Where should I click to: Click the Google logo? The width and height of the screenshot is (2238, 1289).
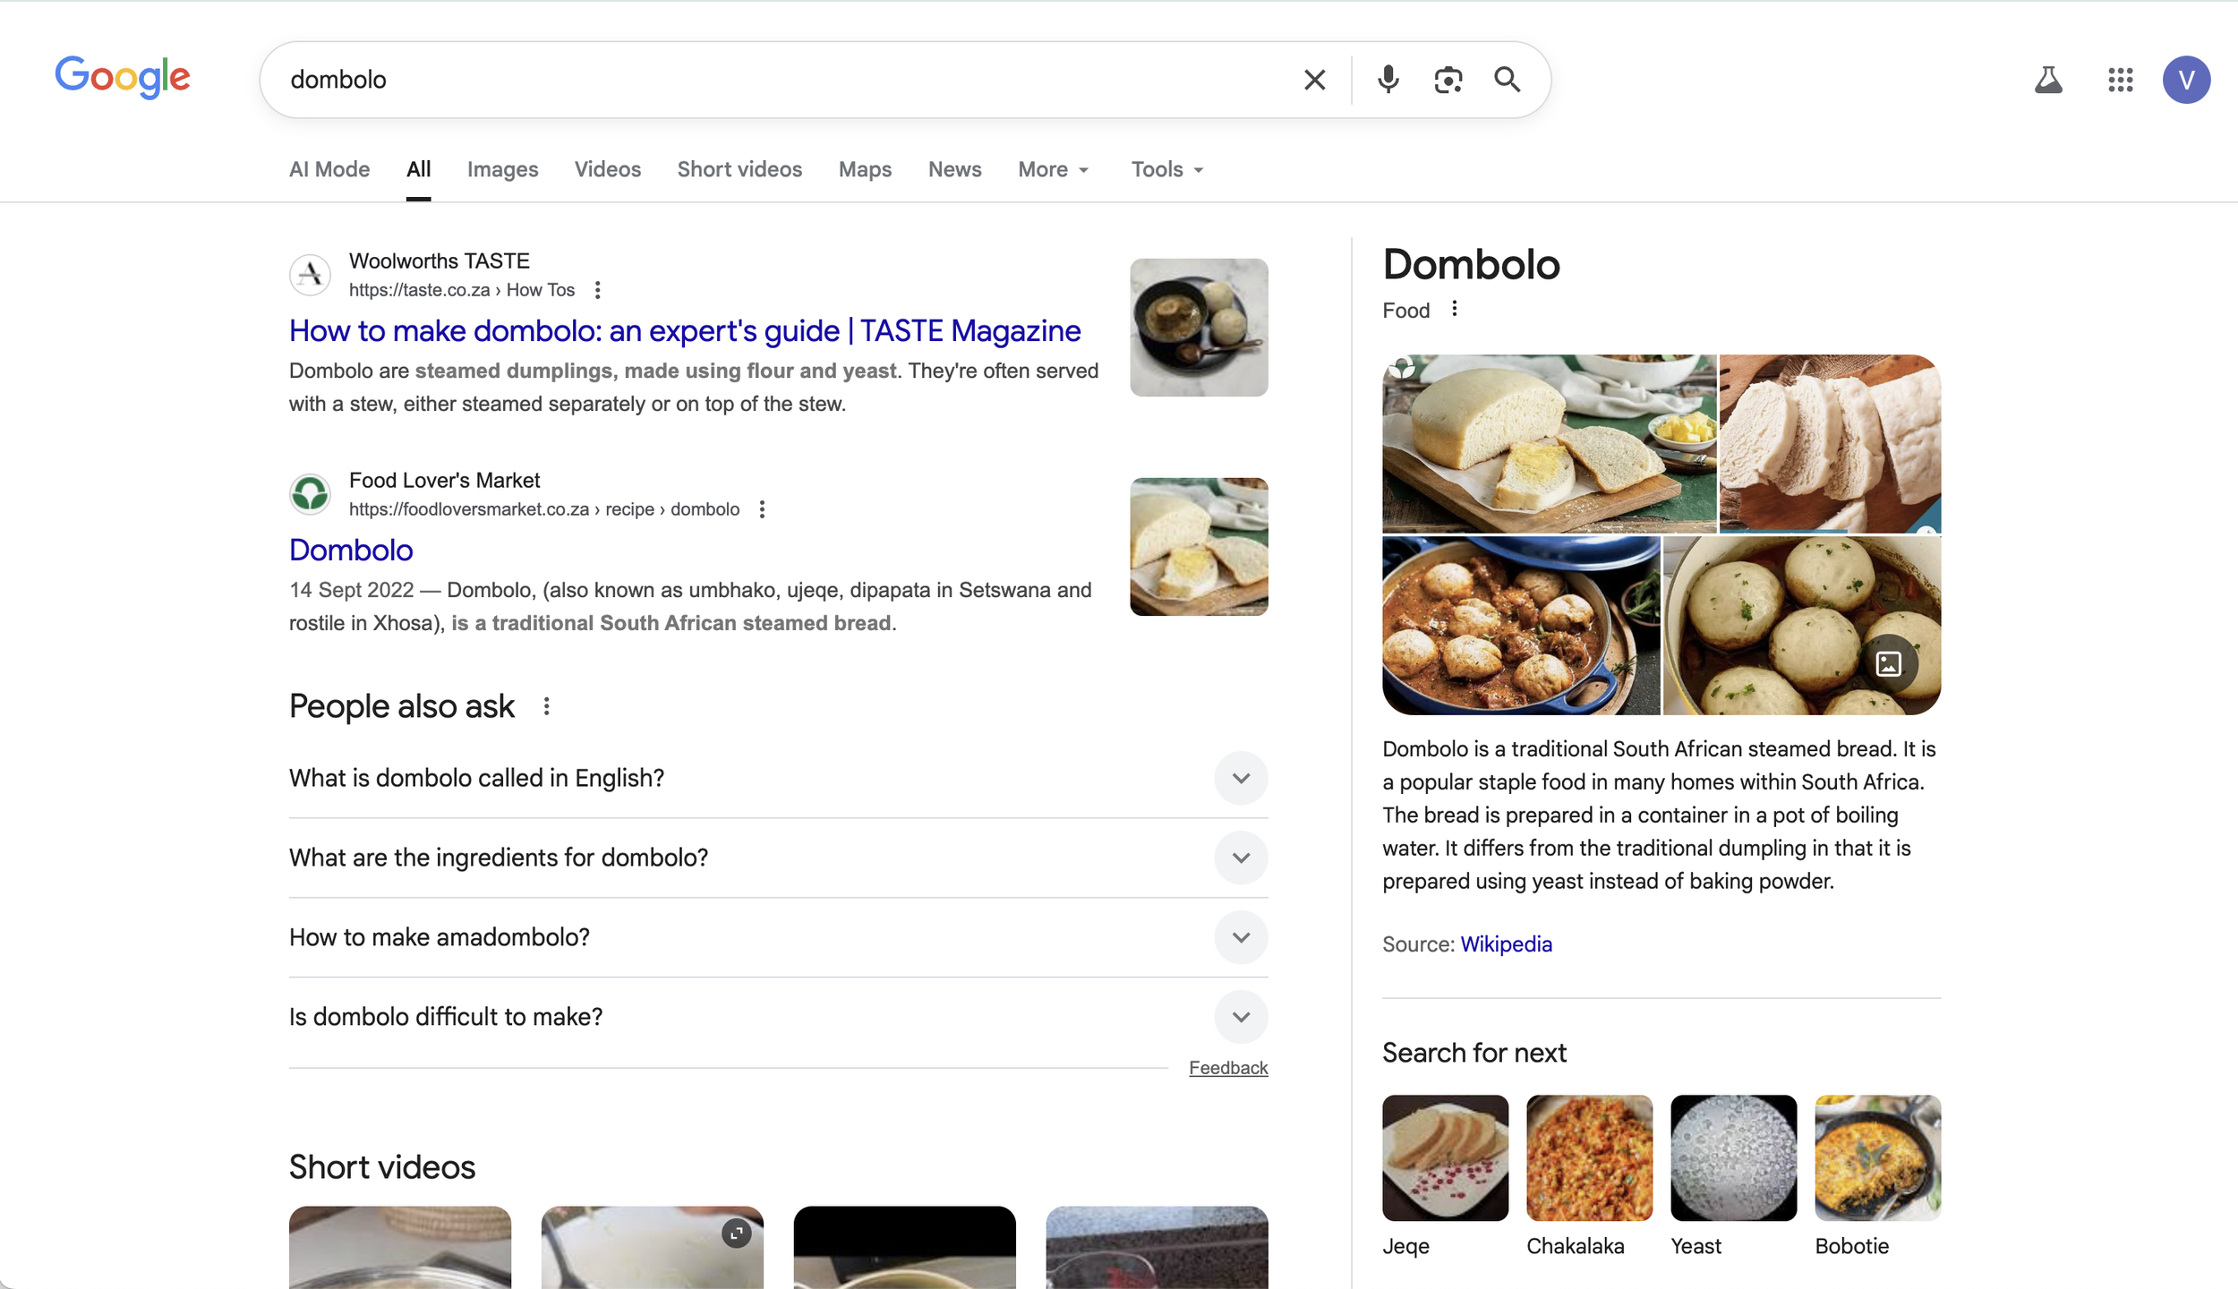(123, 77)
